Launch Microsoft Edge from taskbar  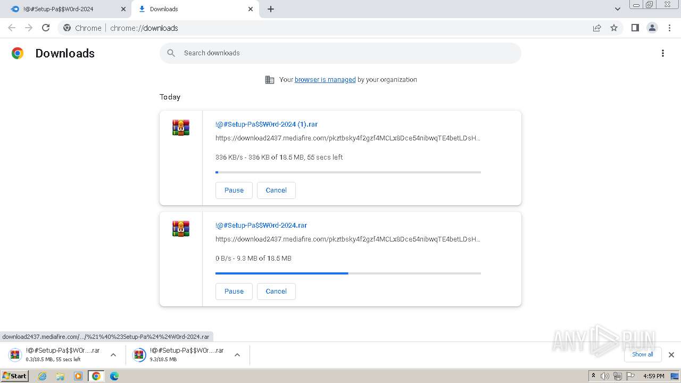coord(114,376)
